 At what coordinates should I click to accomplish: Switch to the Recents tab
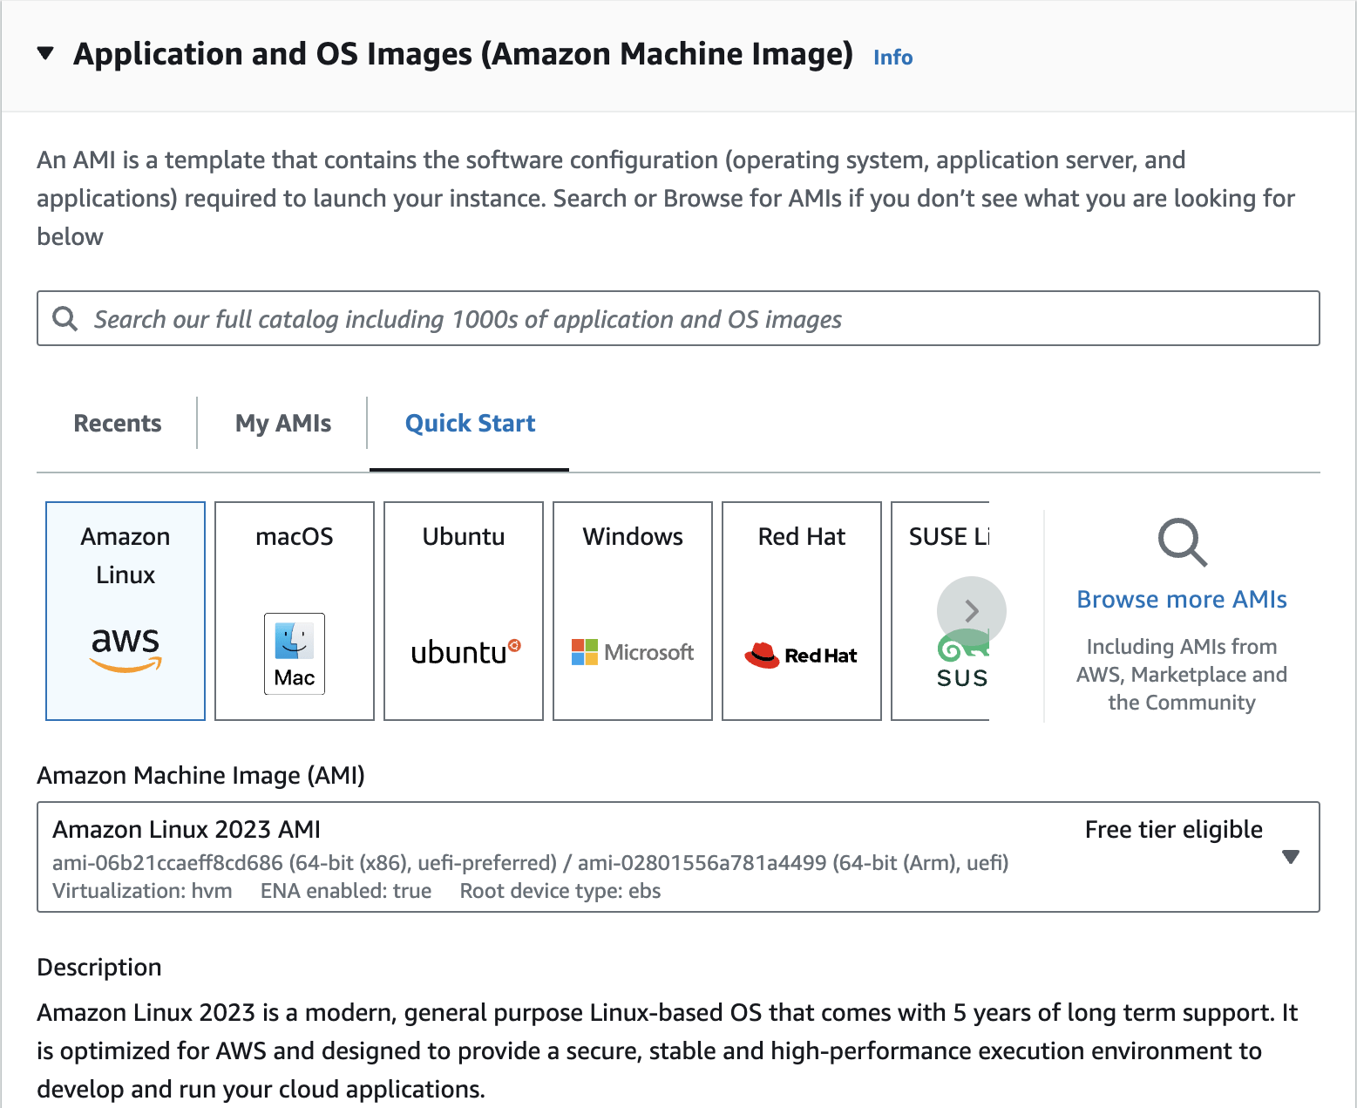[x=118, y=423]
